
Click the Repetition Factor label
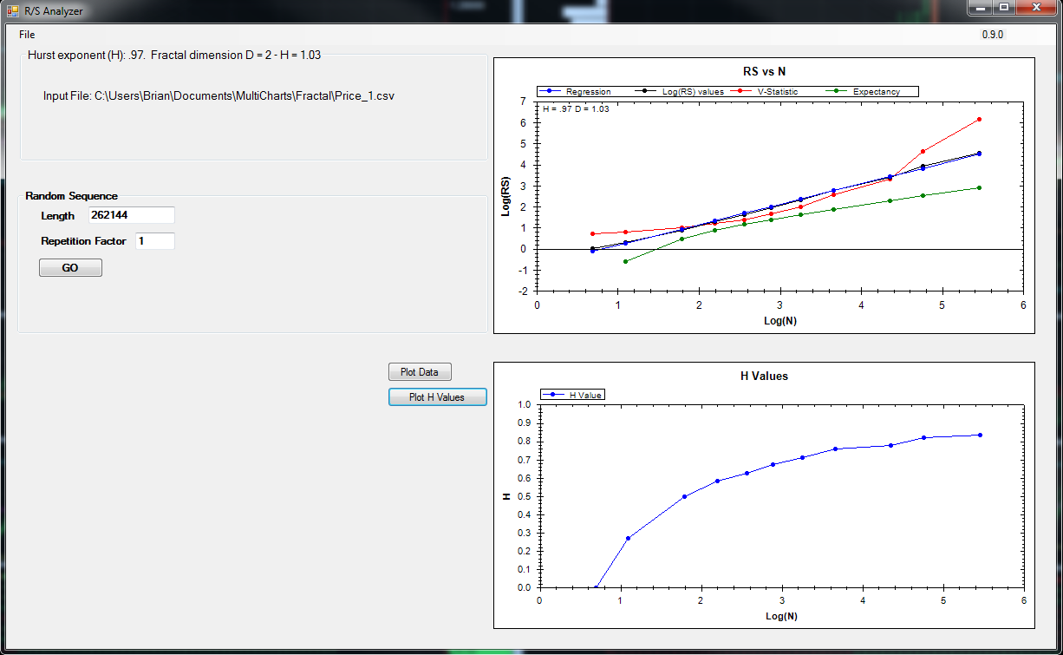83,241
